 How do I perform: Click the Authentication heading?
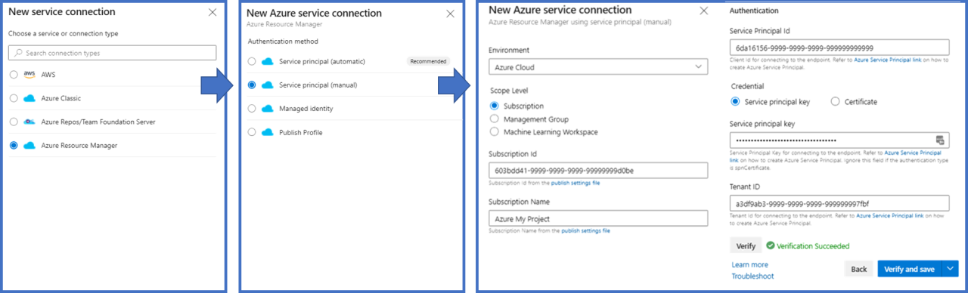click(754, 11)
